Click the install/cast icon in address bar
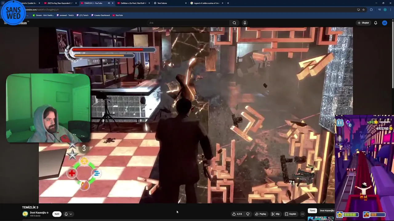Viewport: 394px width, 221px height. tap(358, 10)
